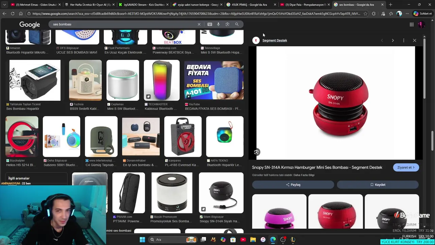435x245 pixels.
Task: Switch to Her Hafta Ücretsiz Bir Oyun tab
Action: coord(89,5)
